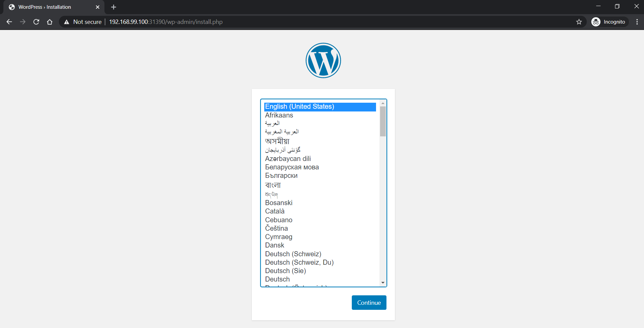Select the Tibetan script language option
Image resolution: width=644 pixels, height=328 pixels.
(x=320, y=194)
